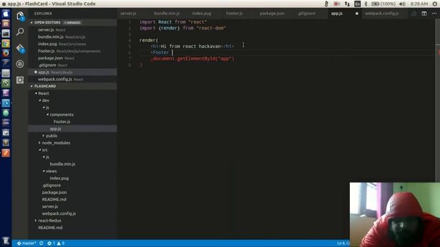The height and width of the screenshot is (247, 440).
Task: Expand the node_modules folder
Action: coord(56,143)
